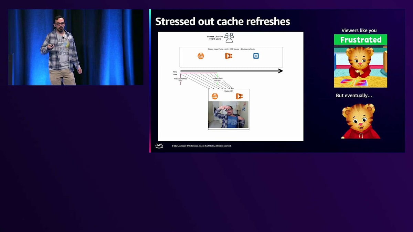Image resolution: width=413 pixels, height=232 pixels.
Task: Click the 'First Cache Miss 0 ms' label
Action: click(180, 80)
